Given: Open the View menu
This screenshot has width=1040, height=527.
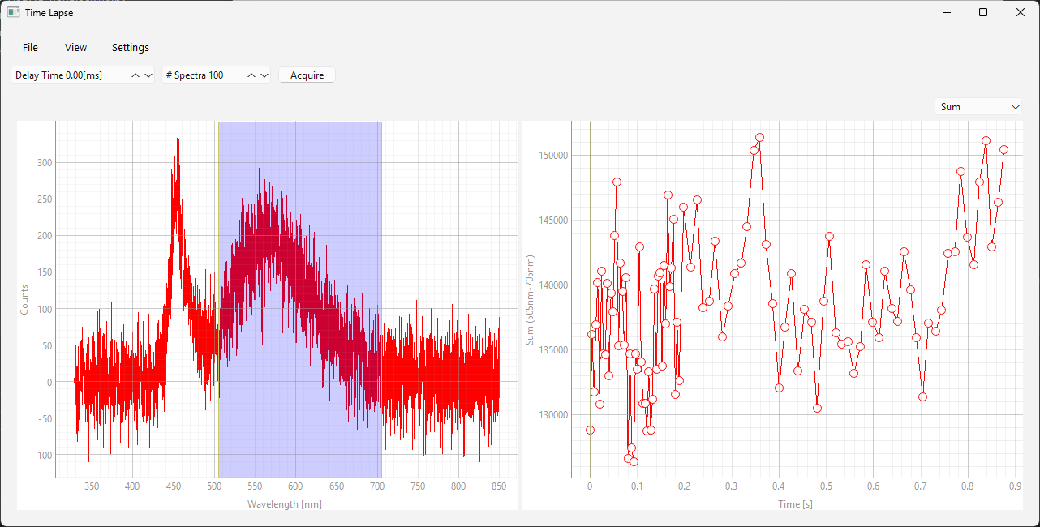Looking at the screenshot, I should tap(75, 48).
